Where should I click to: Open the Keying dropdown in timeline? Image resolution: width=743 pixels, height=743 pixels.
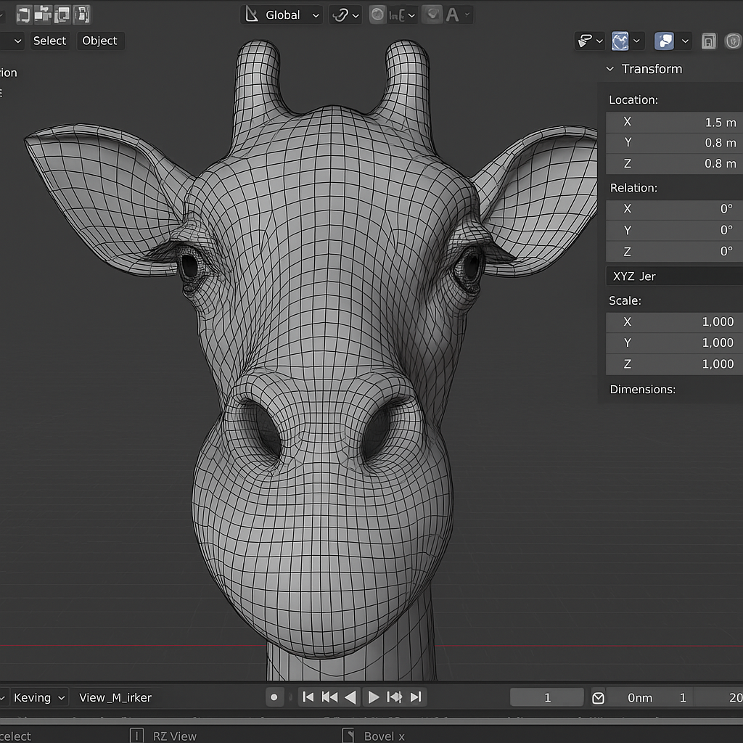39,697
